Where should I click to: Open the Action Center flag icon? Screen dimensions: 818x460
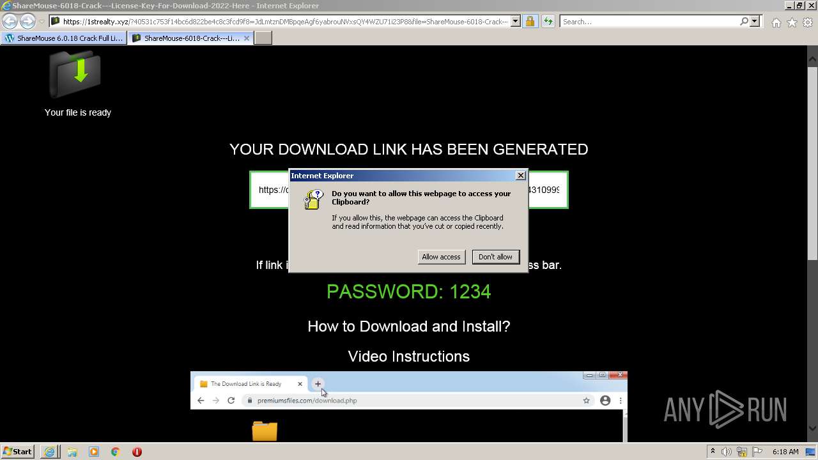tap(757, 452)
